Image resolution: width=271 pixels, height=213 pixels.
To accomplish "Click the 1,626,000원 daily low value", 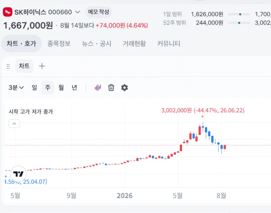I will tap(207, 14).
